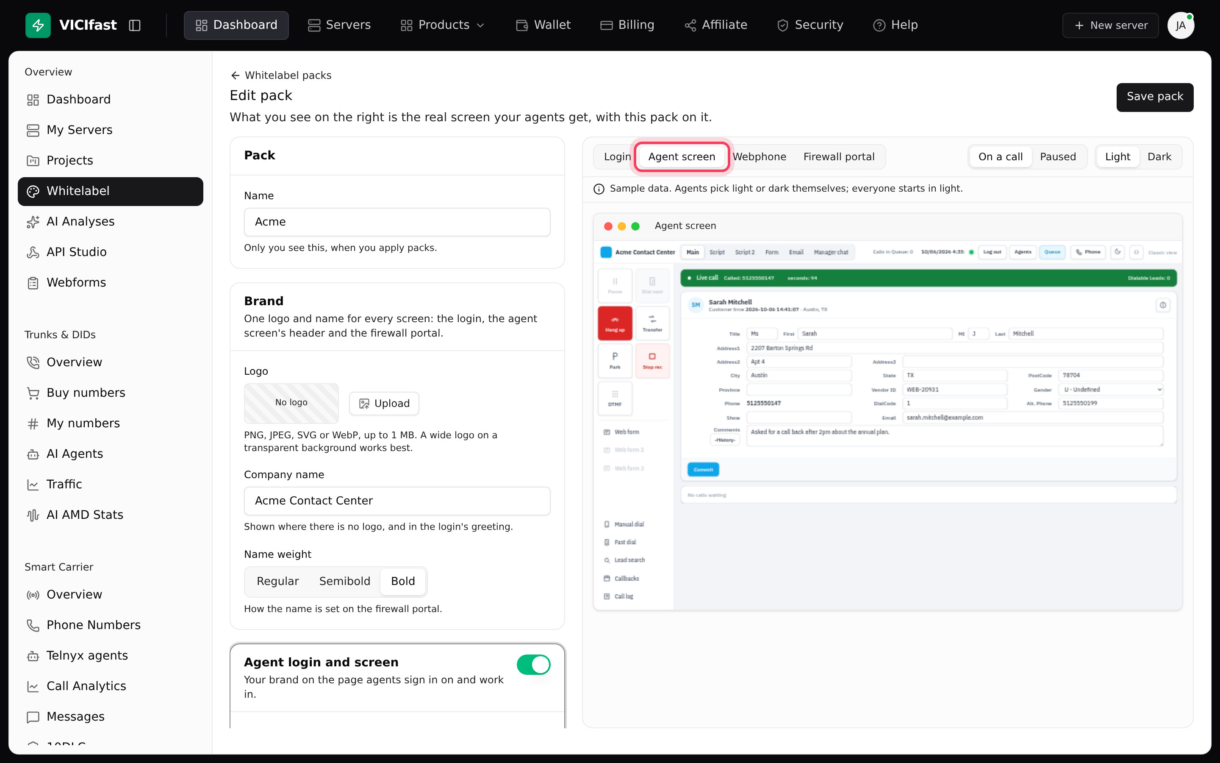
Task: Click the Hang up button in the preview
Action: (x=615, y=323)
